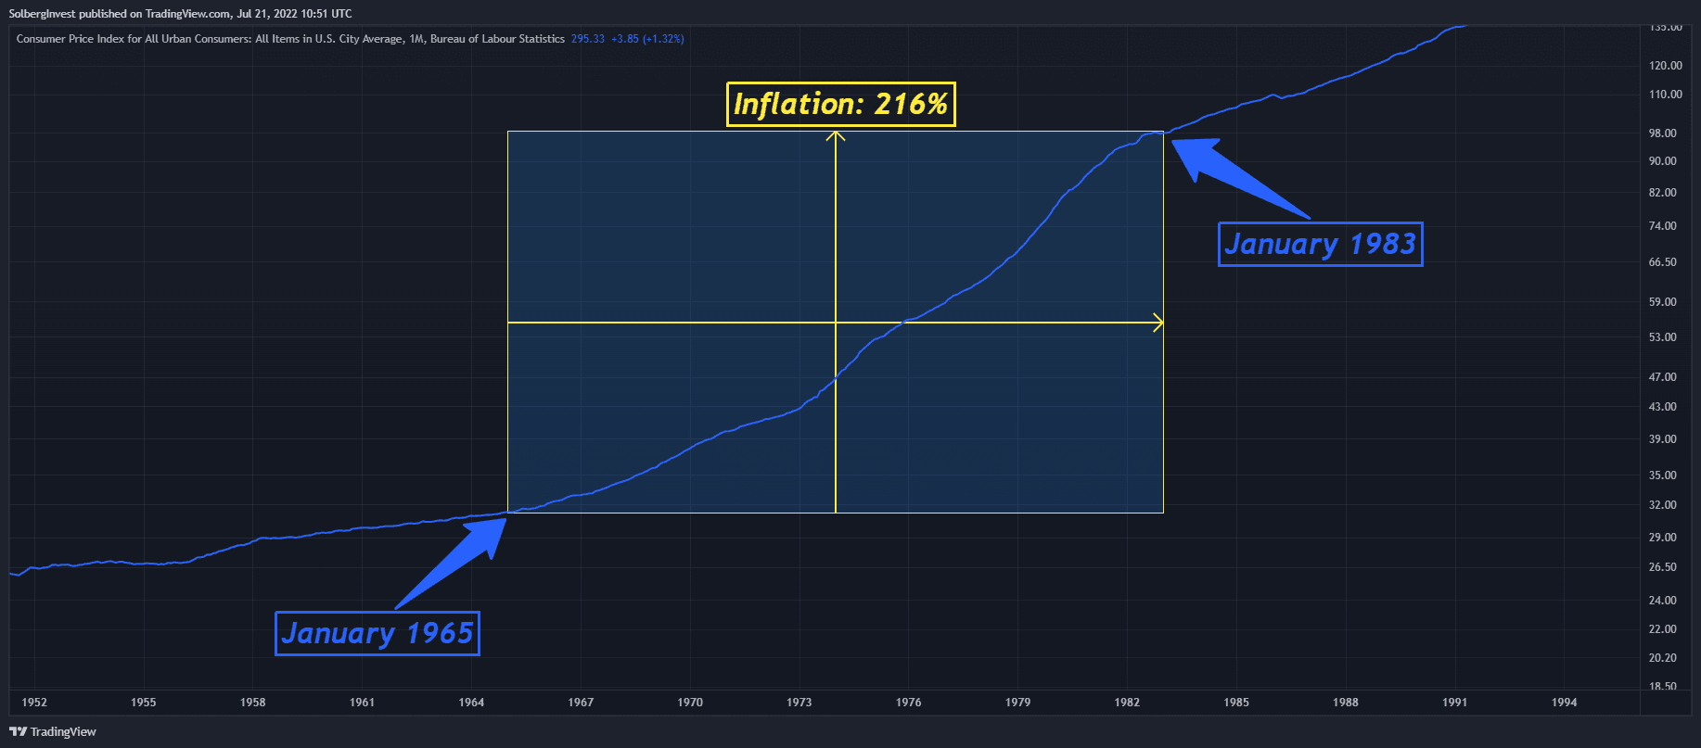Select the 'January 1965' text label
Viewport: 1701px width, 748px height.
click(x=377, y=633)
